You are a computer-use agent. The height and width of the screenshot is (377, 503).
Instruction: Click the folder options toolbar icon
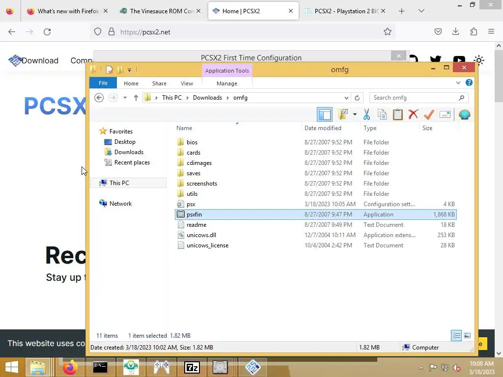point(342,114)
